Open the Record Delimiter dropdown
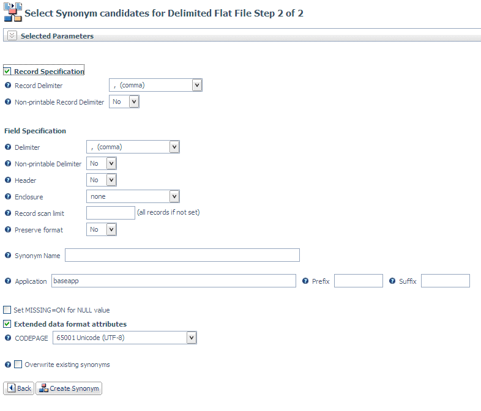 click(155, 85)
